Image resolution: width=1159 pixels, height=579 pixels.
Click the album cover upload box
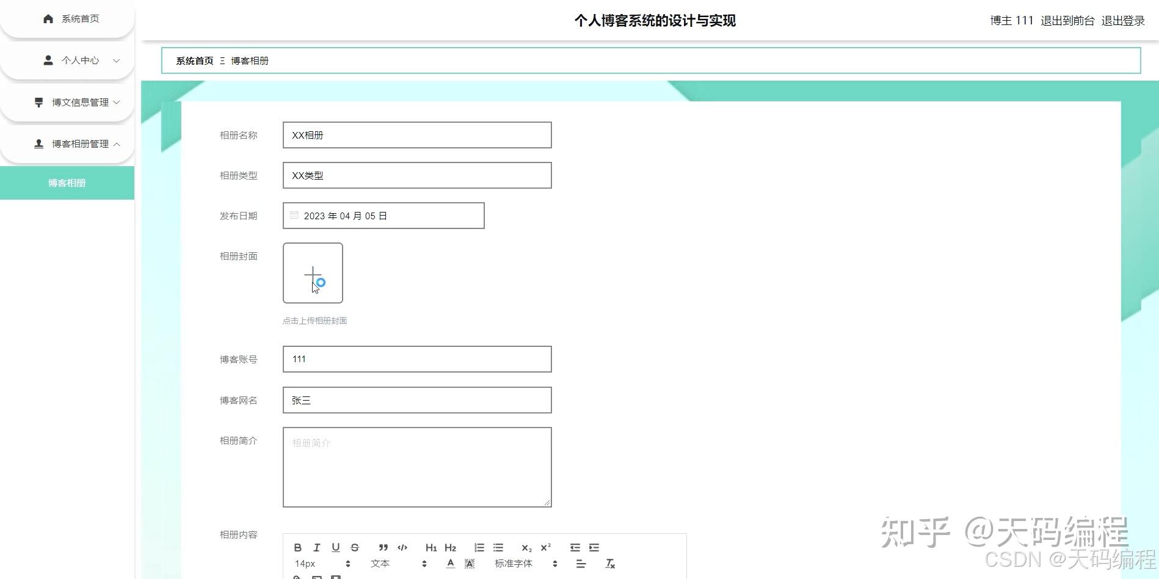pyautogui.click(x=313, y=273)
